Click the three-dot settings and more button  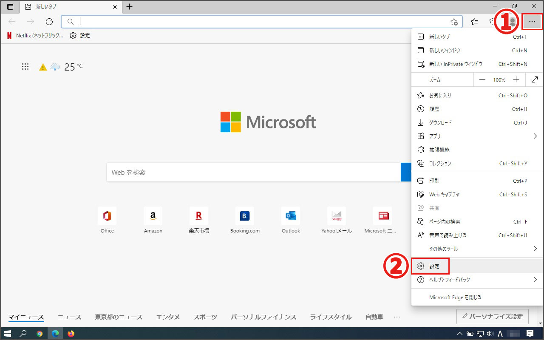point(532,22)
